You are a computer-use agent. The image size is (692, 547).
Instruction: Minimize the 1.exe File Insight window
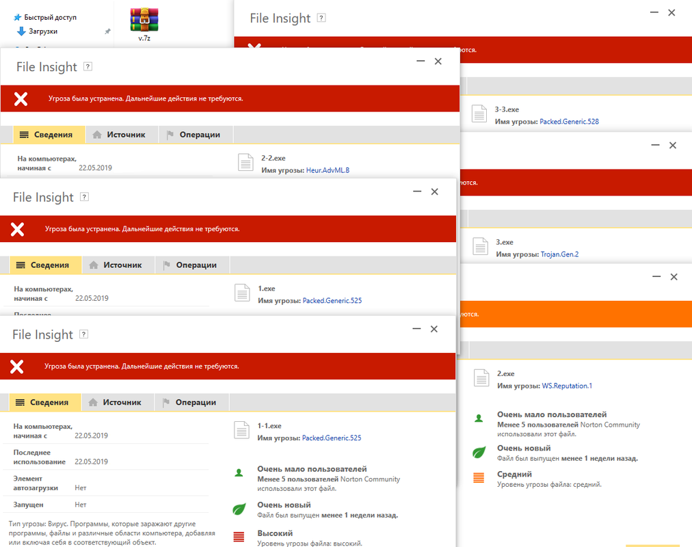417,191
